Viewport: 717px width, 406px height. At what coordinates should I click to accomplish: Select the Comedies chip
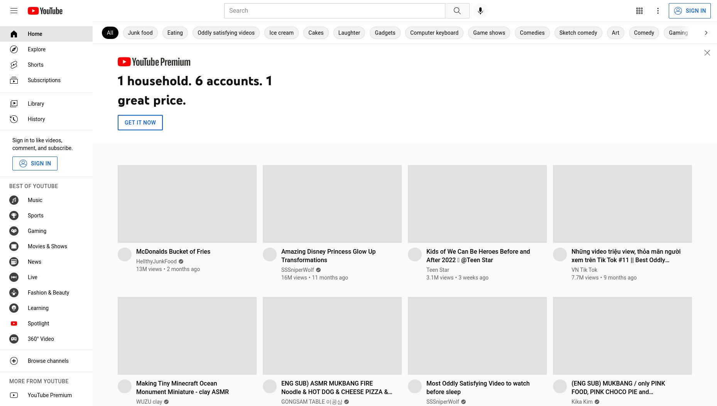[x=532, y=33]
